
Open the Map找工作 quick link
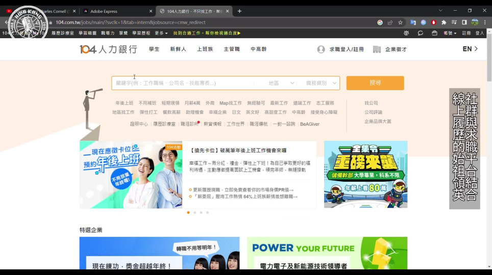tap(231, 103)
